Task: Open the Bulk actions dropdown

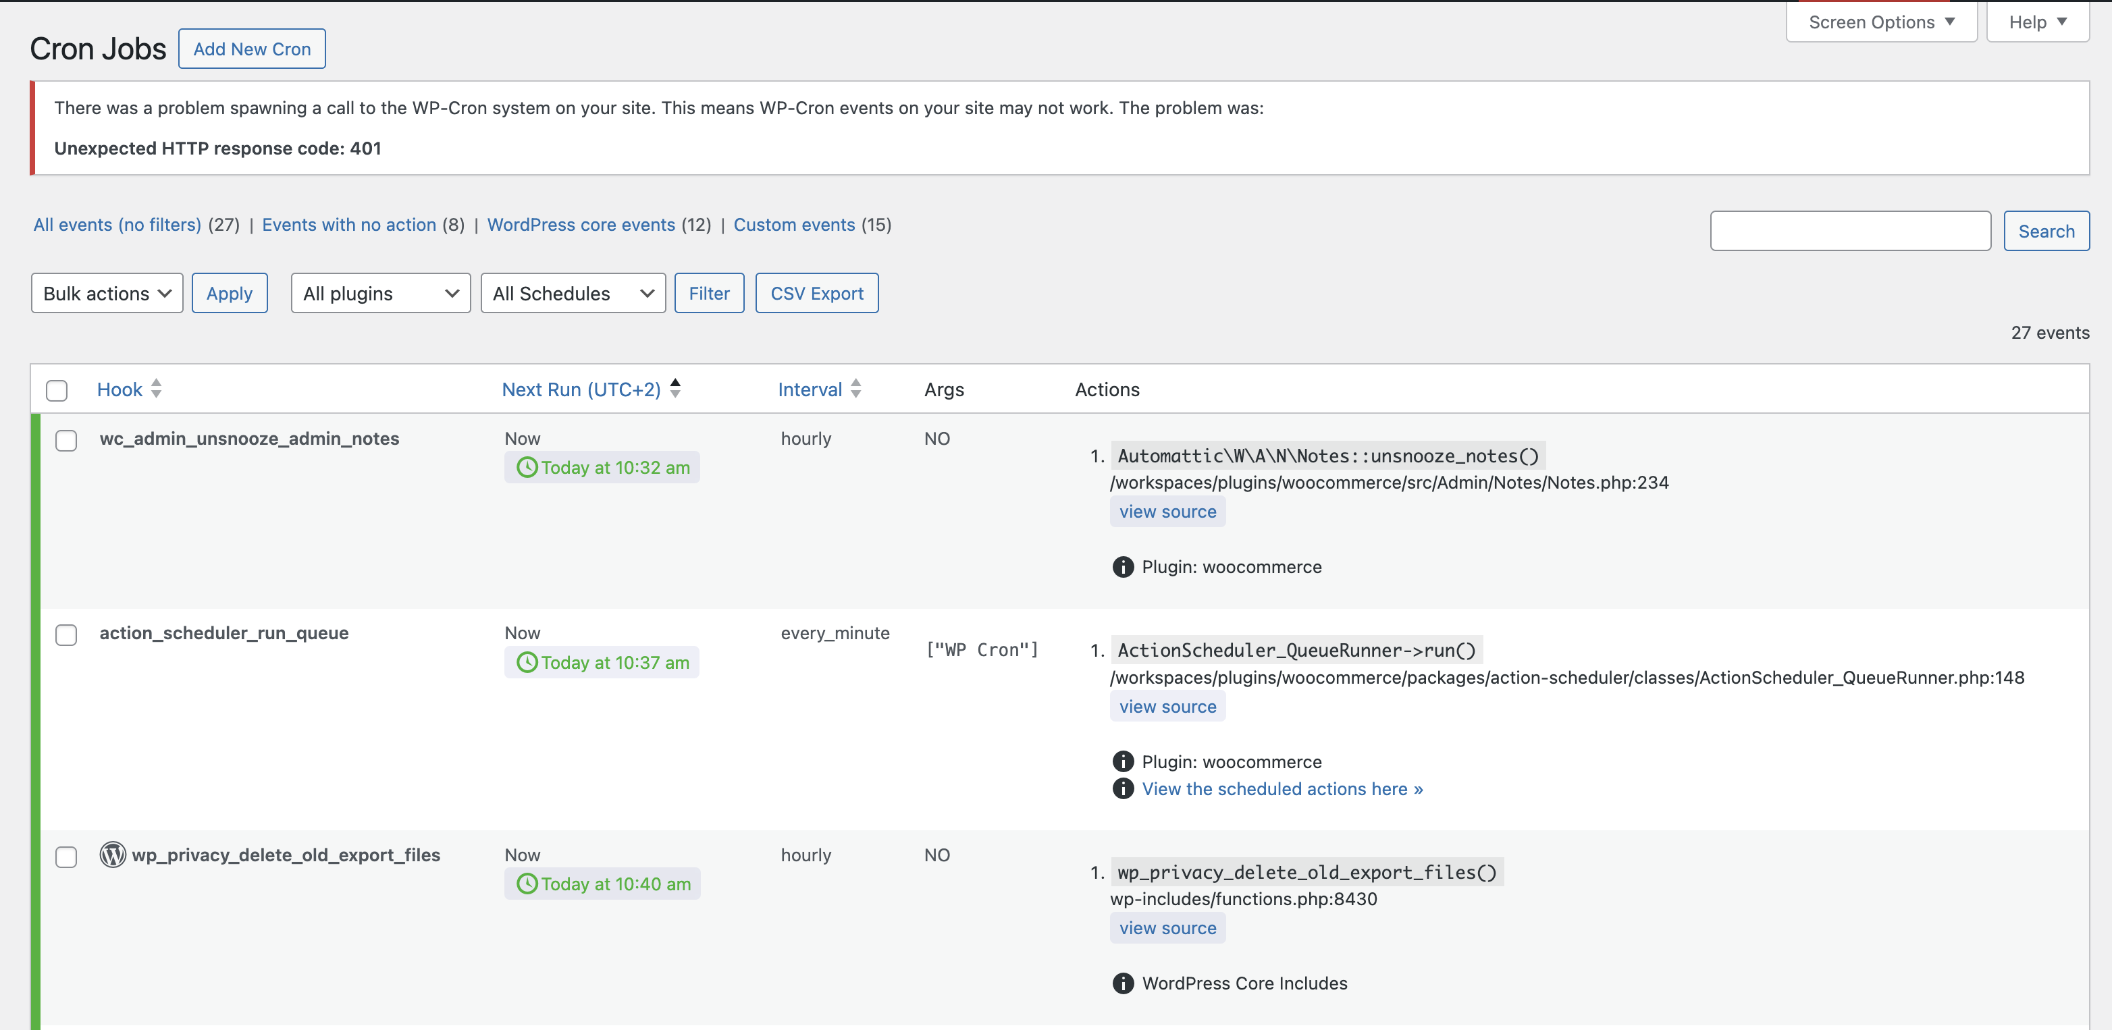Action: click(x=107, y=294)
